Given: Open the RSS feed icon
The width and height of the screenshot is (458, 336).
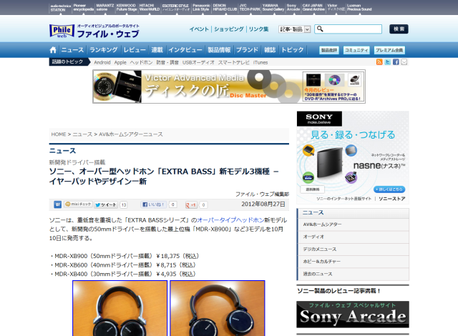Looking at the screenshot, I should click(x=379, y=61).
